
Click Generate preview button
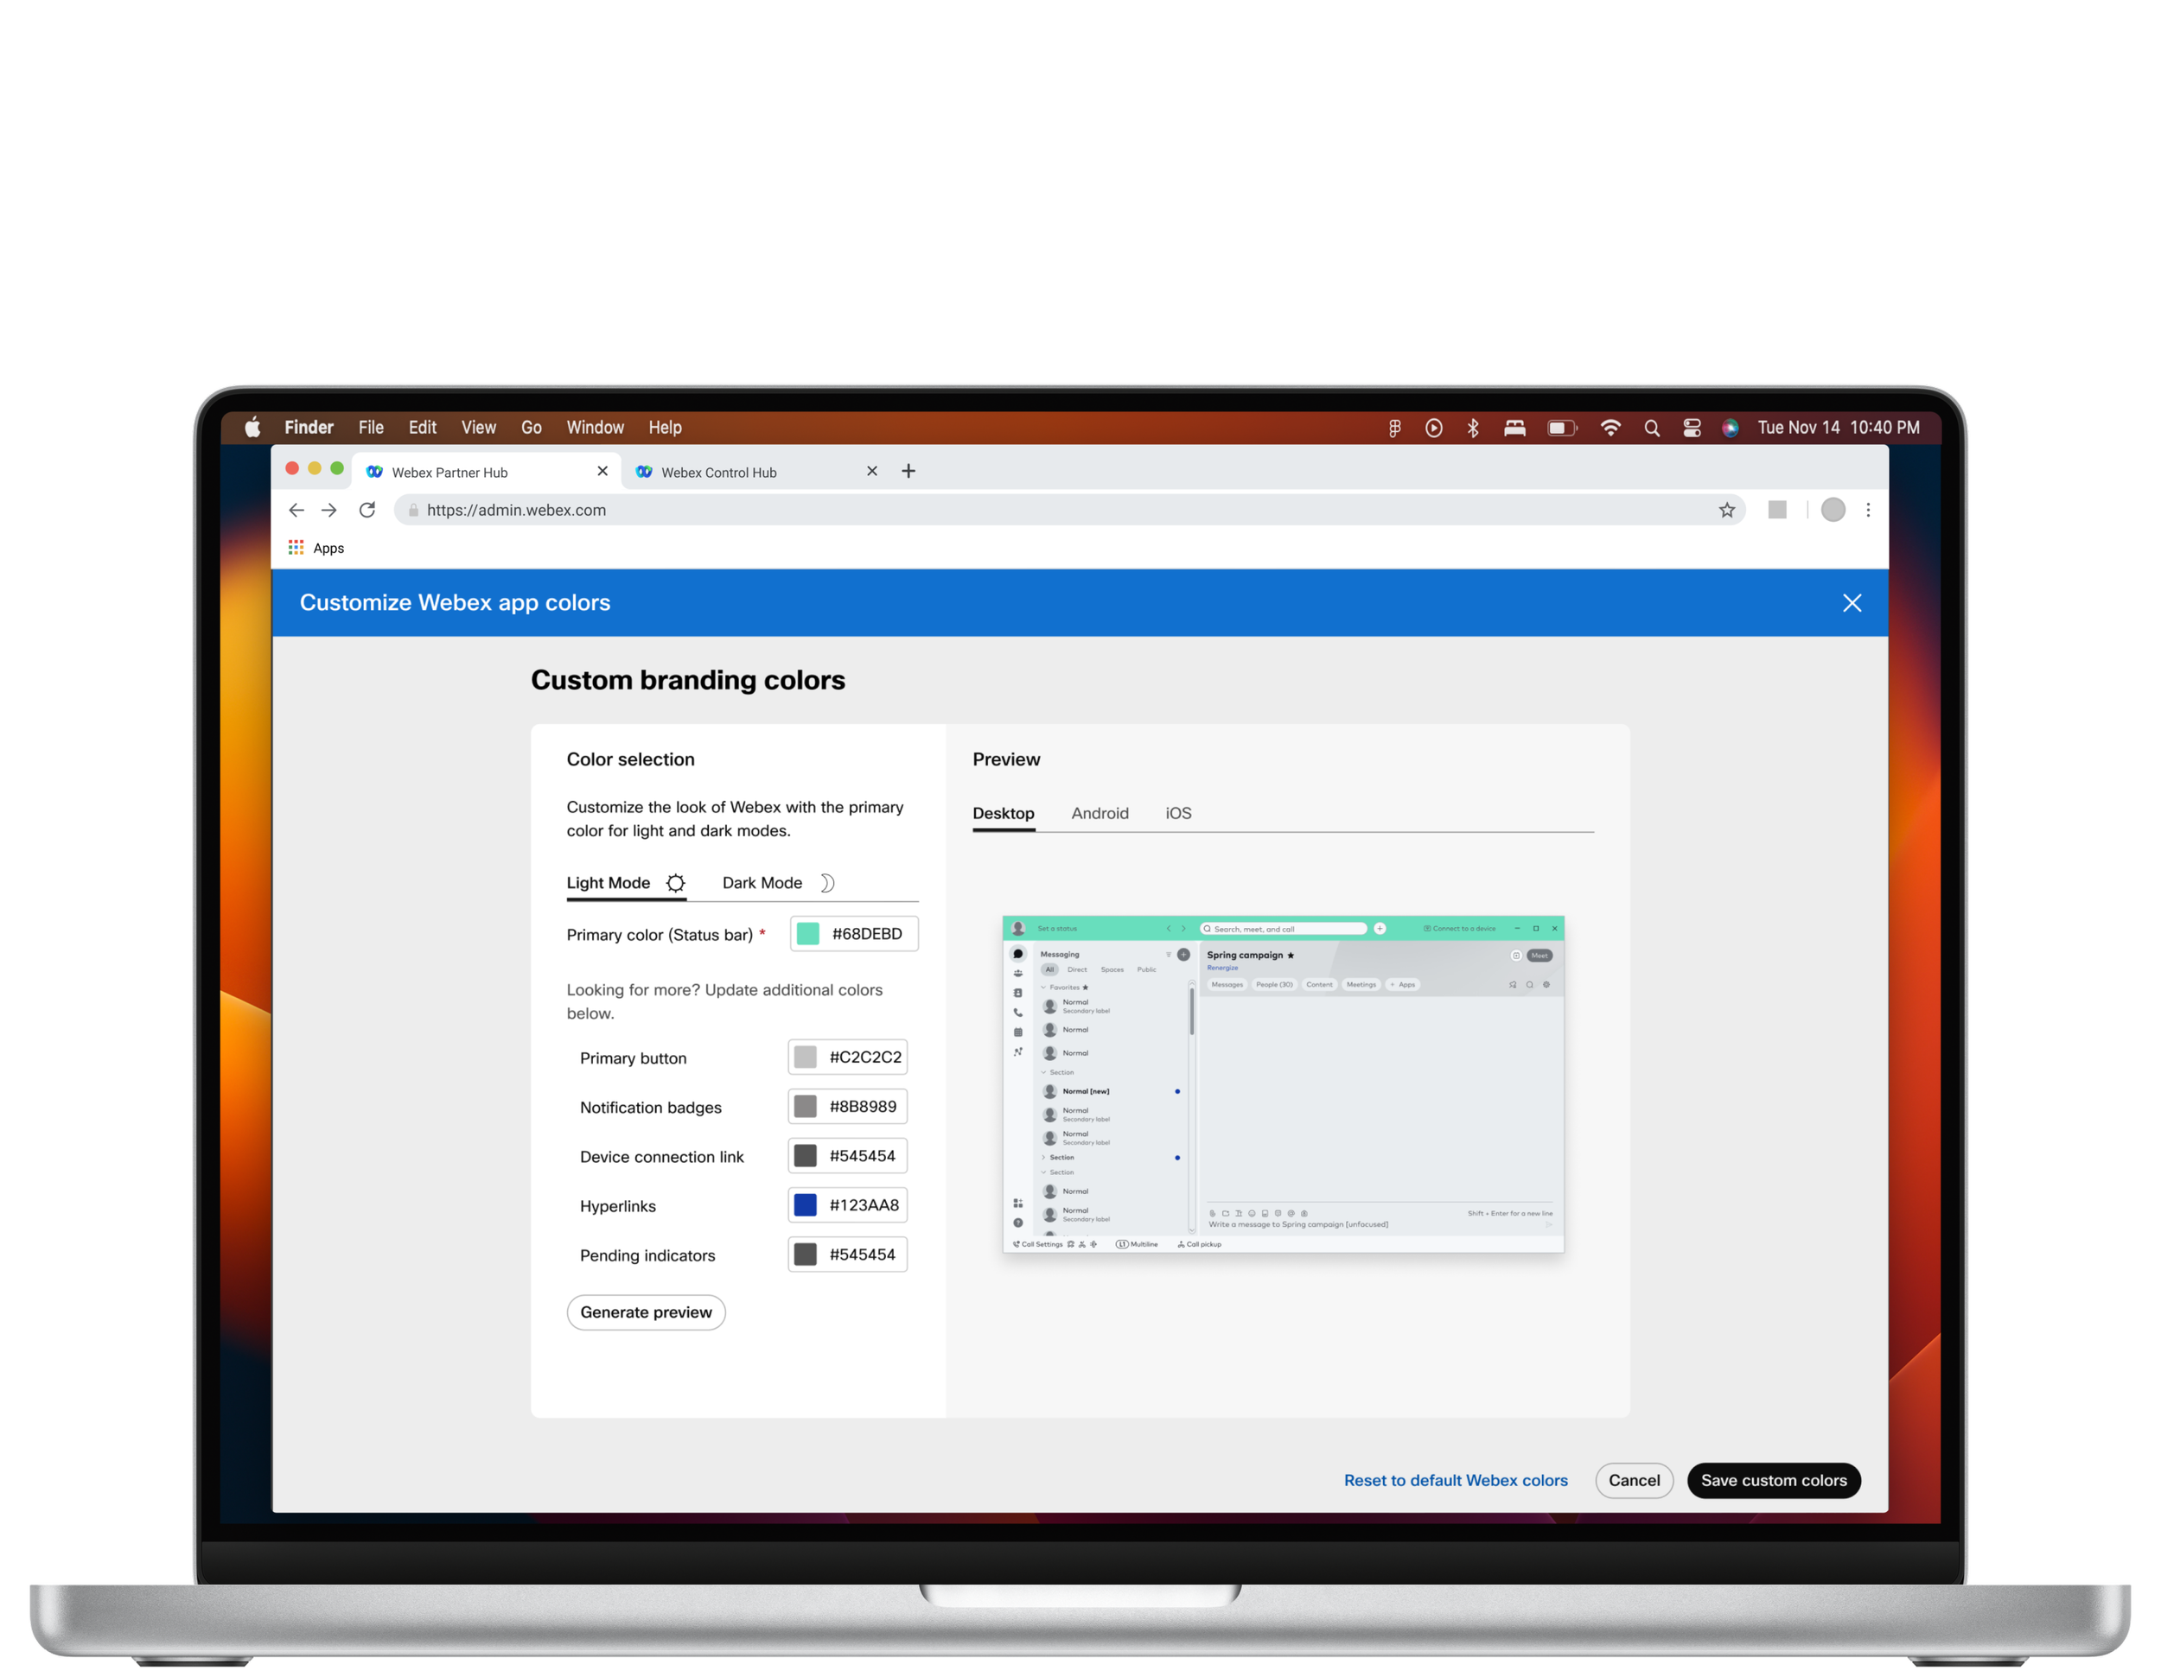[x=646, y=1312]
